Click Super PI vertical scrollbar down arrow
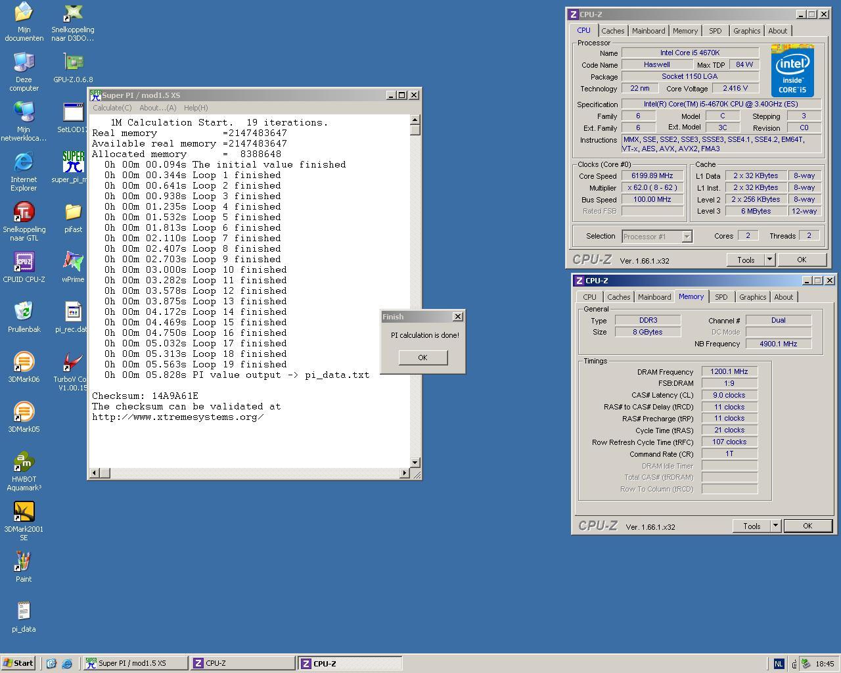Screen dimensions: 841x673 [415, 462]
